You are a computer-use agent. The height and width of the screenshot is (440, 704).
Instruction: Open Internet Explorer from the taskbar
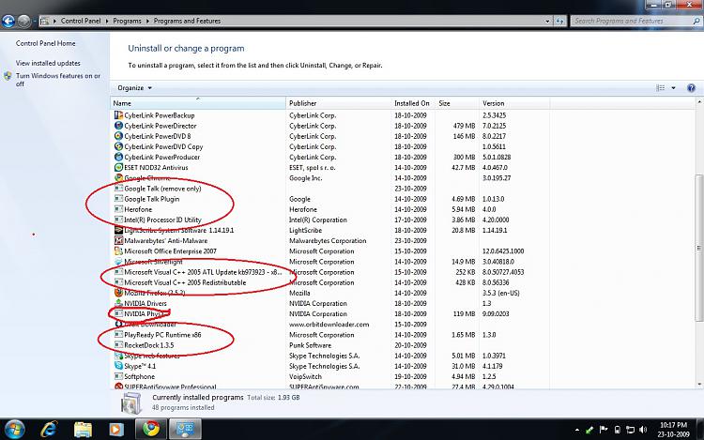49,430
